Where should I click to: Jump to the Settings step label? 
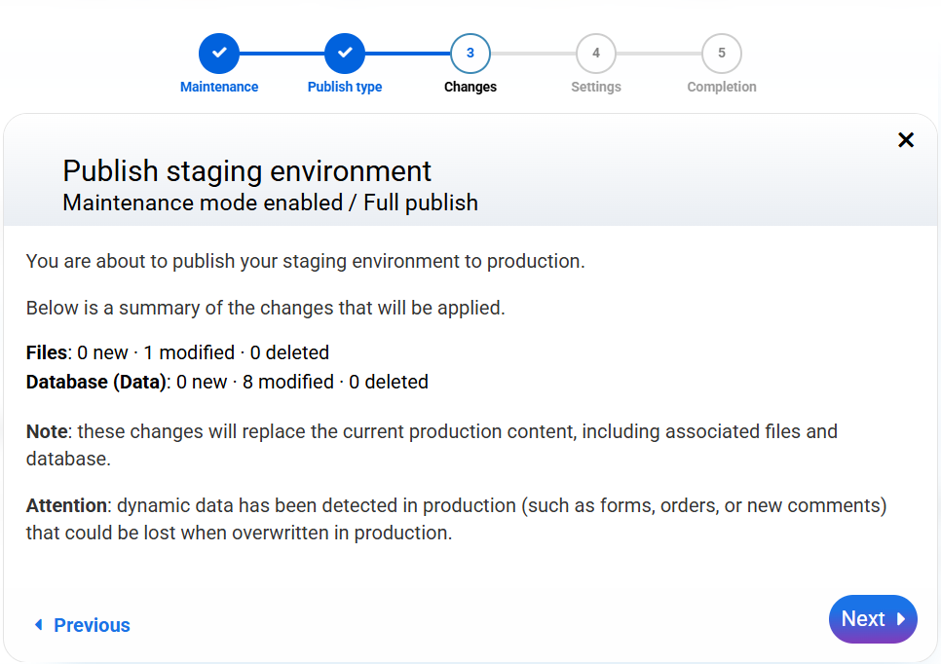(596, 87)
